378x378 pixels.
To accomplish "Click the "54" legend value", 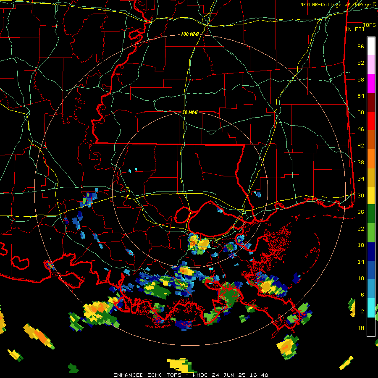I will pos(361,96).
